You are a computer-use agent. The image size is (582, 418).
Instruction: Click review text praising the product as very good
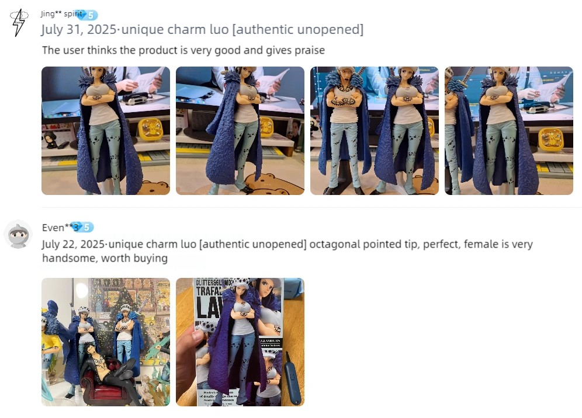183,50
